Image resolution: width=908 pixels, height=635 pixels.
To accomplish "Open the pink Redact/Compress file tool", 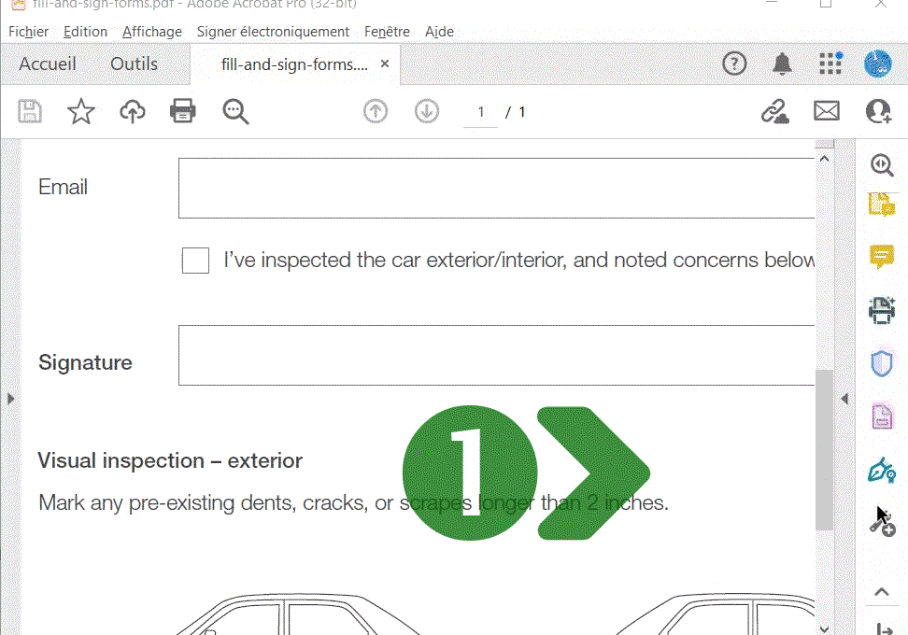I will coord(882,416).
